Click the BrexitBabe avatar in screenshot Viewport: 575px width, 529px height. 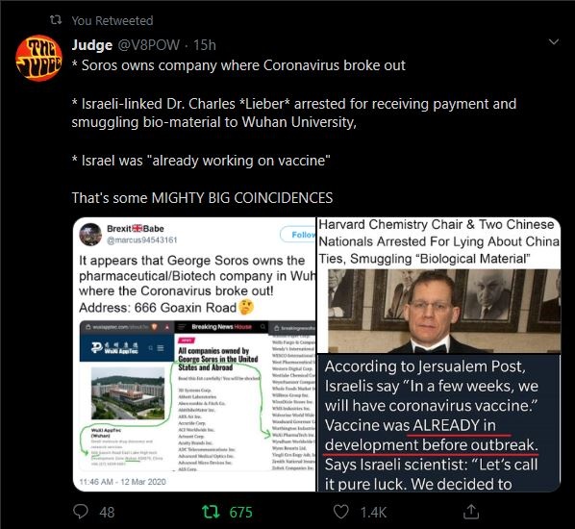[90, 235]
